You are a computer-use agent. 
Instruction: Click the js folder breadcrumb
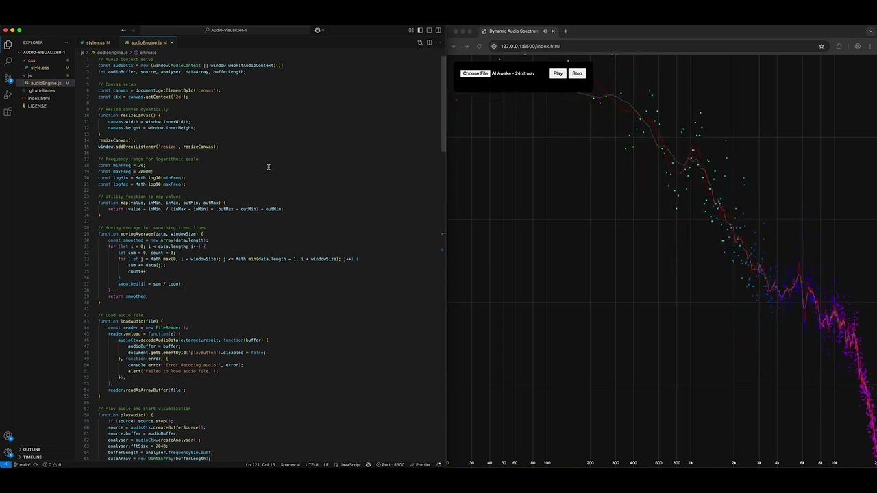83,52
